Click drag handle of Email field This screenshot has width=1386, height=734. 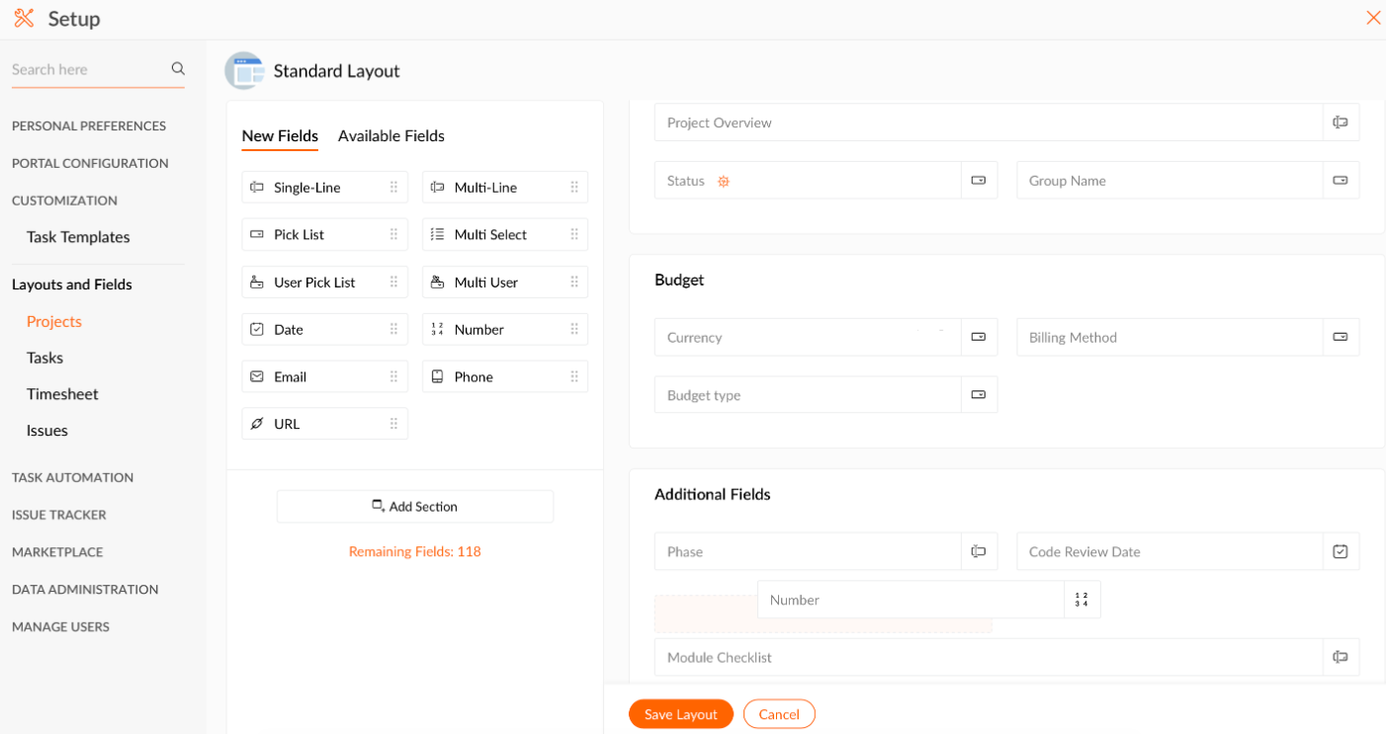pyautogui.click(x=393, y=376)
